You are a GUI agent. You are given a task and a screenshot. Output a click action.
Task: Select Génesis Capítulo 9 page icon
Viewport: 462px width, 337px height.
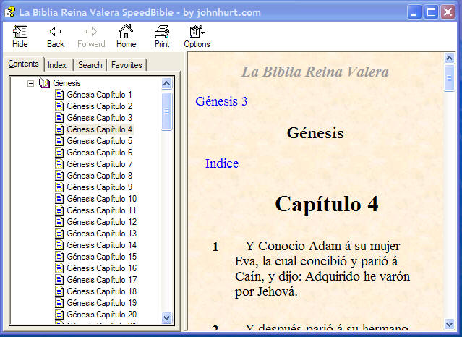[59, 187]
